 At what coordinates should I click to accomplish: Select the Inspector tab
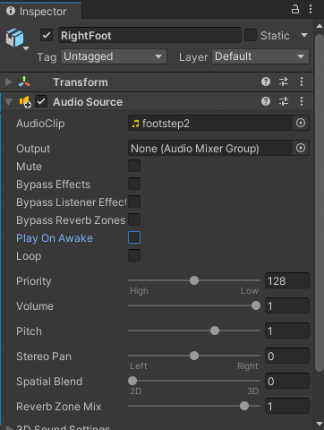41,12
